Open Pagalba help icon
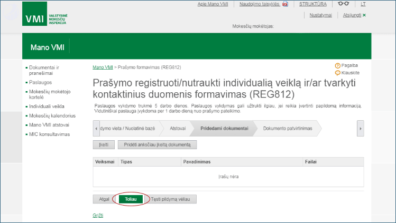The width and height of the screenshot is (396, 223). pyautogui.click(x=338, y=66)
